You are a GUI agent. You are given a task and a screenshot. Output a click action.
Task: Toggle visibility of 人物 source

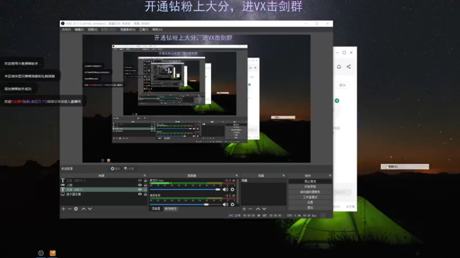tap(140, 185)
